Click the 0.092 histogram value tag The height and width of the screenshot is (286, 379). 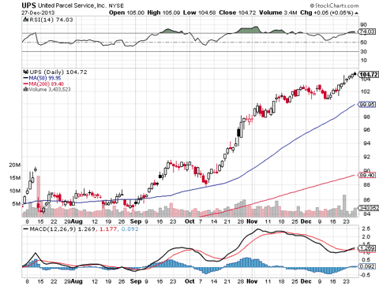tap(367, 266)
